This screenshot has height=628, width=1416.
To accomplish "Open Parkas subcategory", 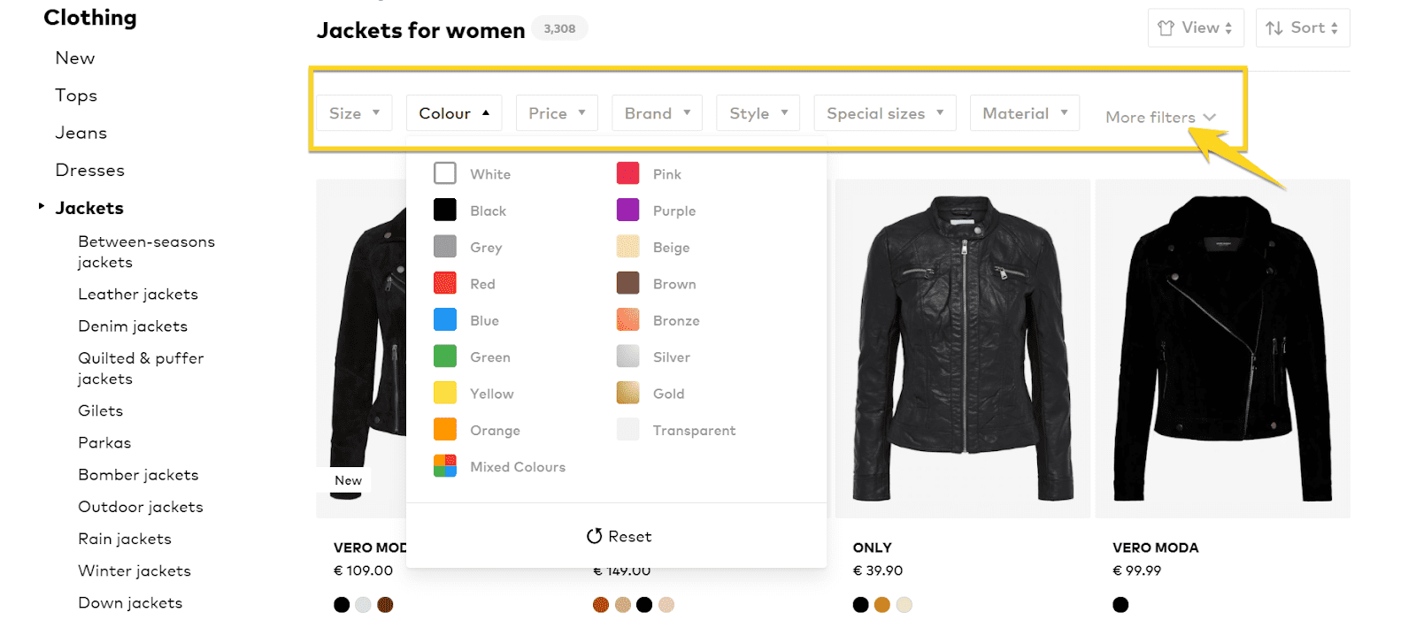I will [104, 443].
